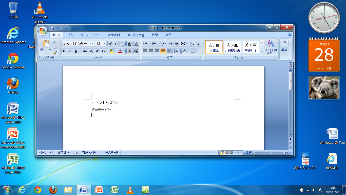Click the Cut scissors icon
The image size is (346, 195).
click(55, 42)
